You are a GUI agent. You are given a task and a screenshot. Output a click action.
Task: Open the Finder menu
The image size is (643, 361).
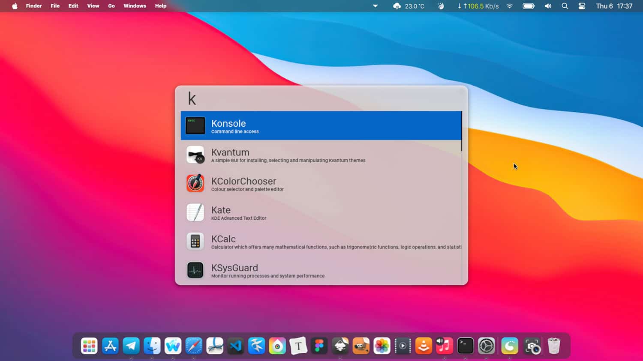coord(34,6)
